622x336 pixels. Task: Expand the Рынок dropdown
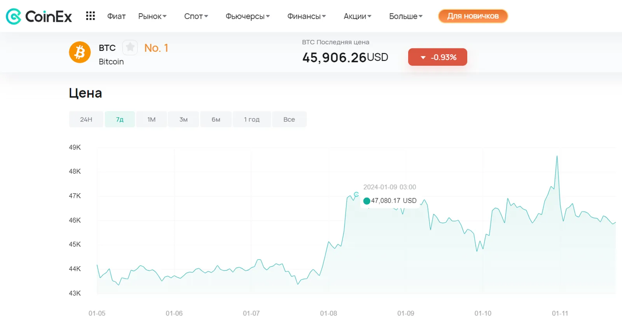tap(152, 16)
